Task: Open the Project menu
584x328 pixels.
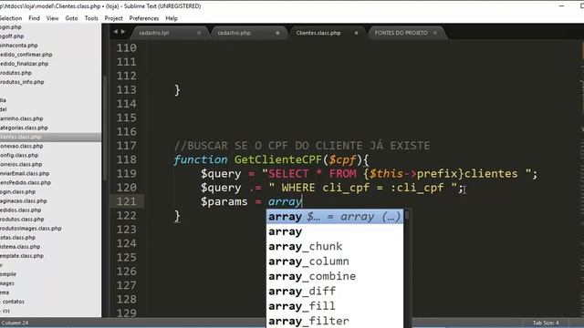Action: point(113,18)
